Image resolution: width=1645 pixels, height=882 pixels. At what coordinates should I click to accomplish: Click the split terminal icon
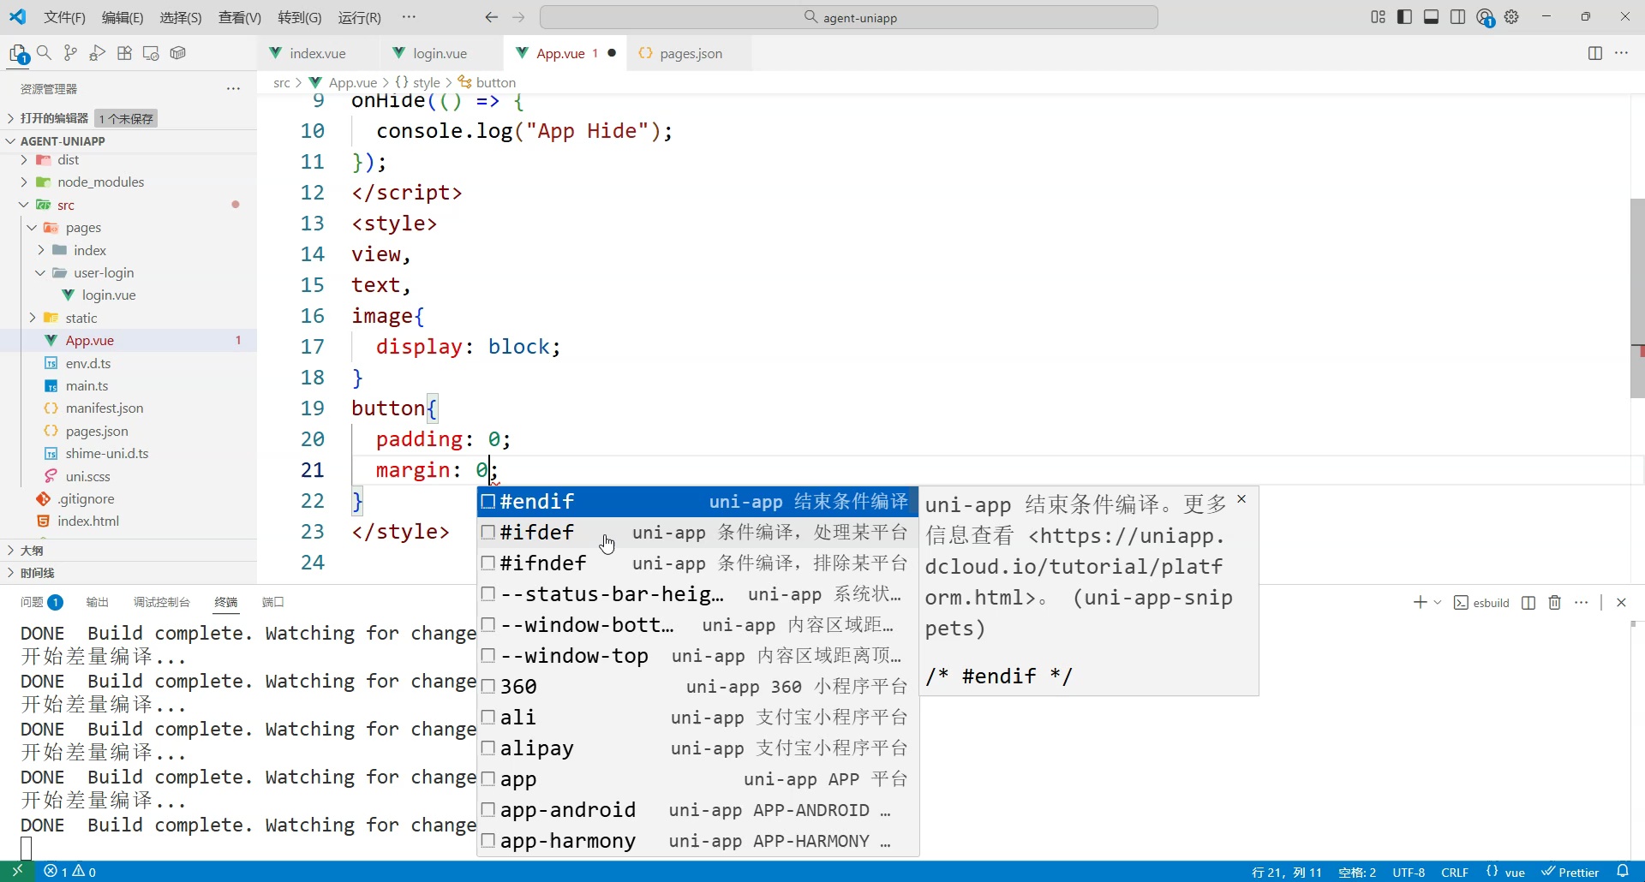pyautogui.click(x=1528, y=602)
